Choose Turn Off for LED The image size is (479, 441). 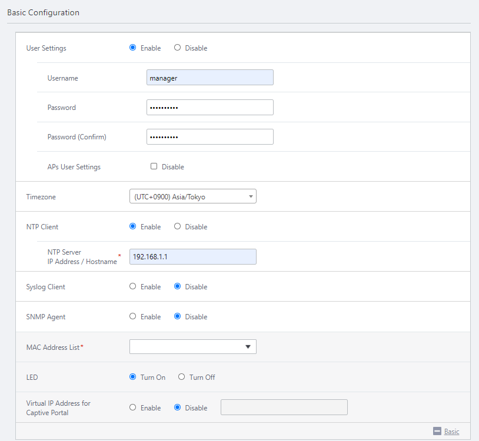182,377
